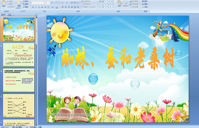The height and width of the screenshot is (128, 199).
Task: Toggle Align Text Left
Action: click(63, 7)
